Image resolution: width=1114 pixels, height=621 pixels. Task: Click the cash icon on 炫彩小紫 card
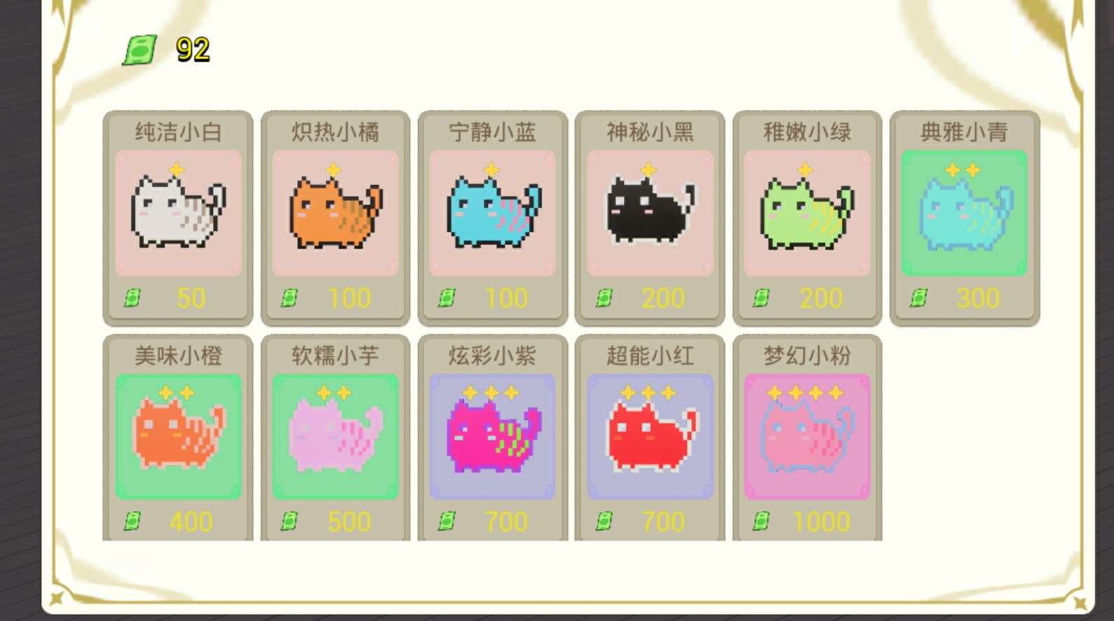447,521
